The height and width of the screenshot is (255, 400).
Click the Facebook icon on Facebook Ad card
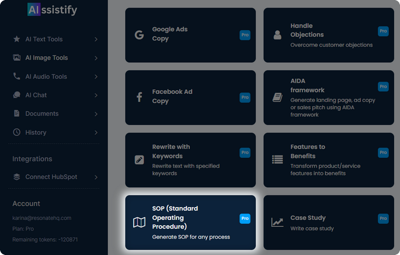[139, 97]
